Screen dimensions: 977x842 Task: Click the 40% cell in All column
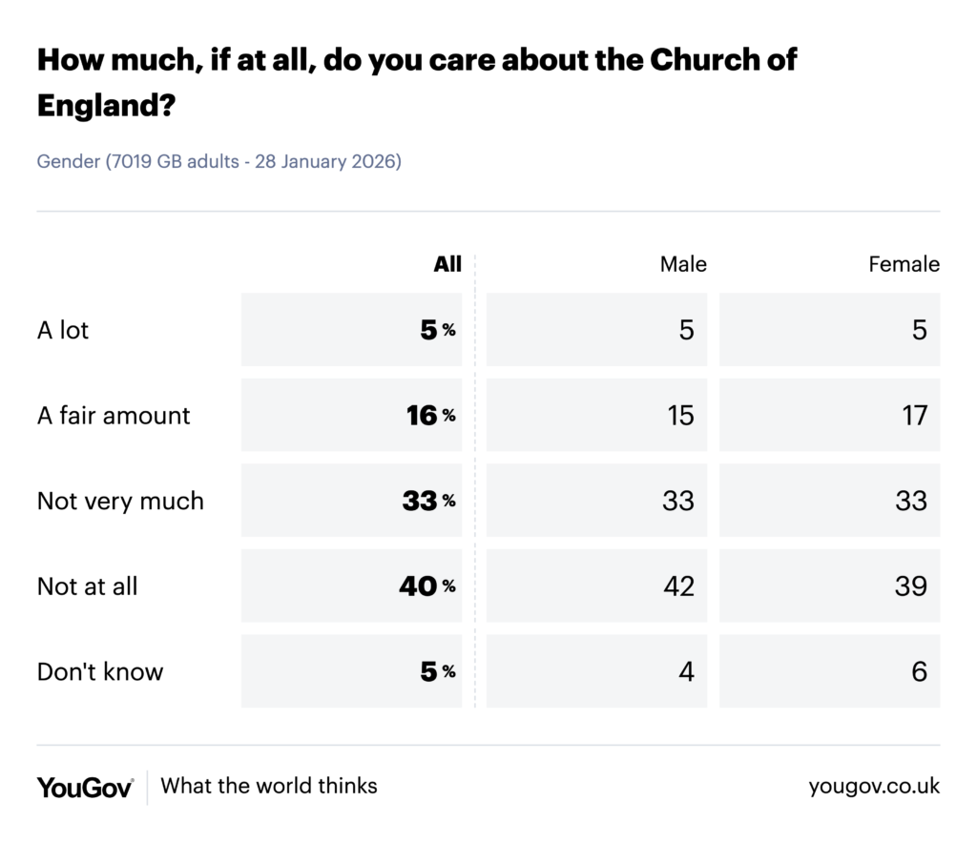351,586
